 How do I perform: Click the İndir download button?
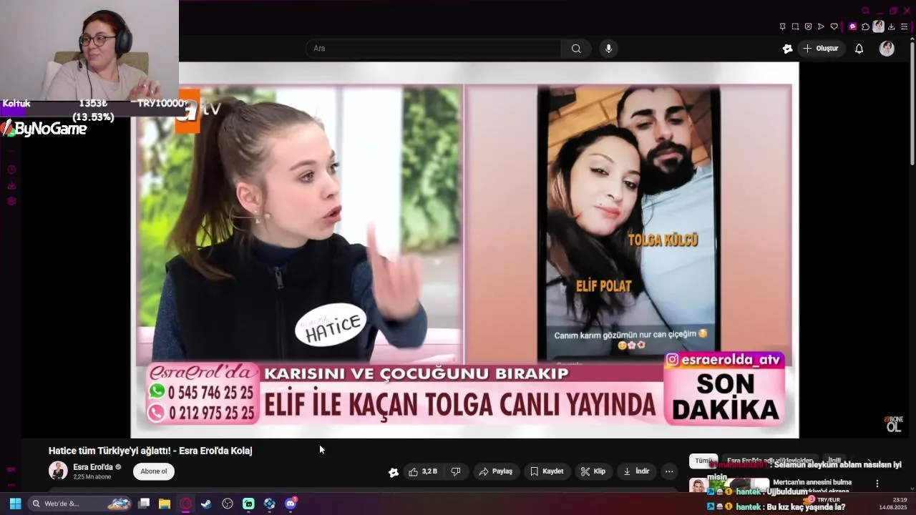(636, 471)
